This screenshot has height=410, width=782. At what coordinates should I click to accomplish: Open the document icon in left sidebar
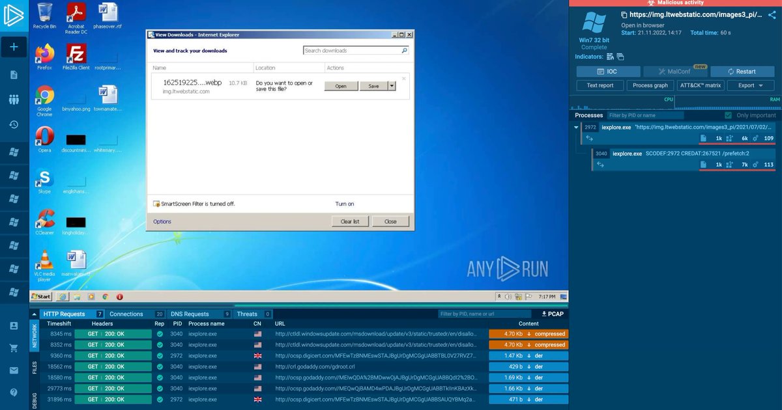click(x=14, y=75)
